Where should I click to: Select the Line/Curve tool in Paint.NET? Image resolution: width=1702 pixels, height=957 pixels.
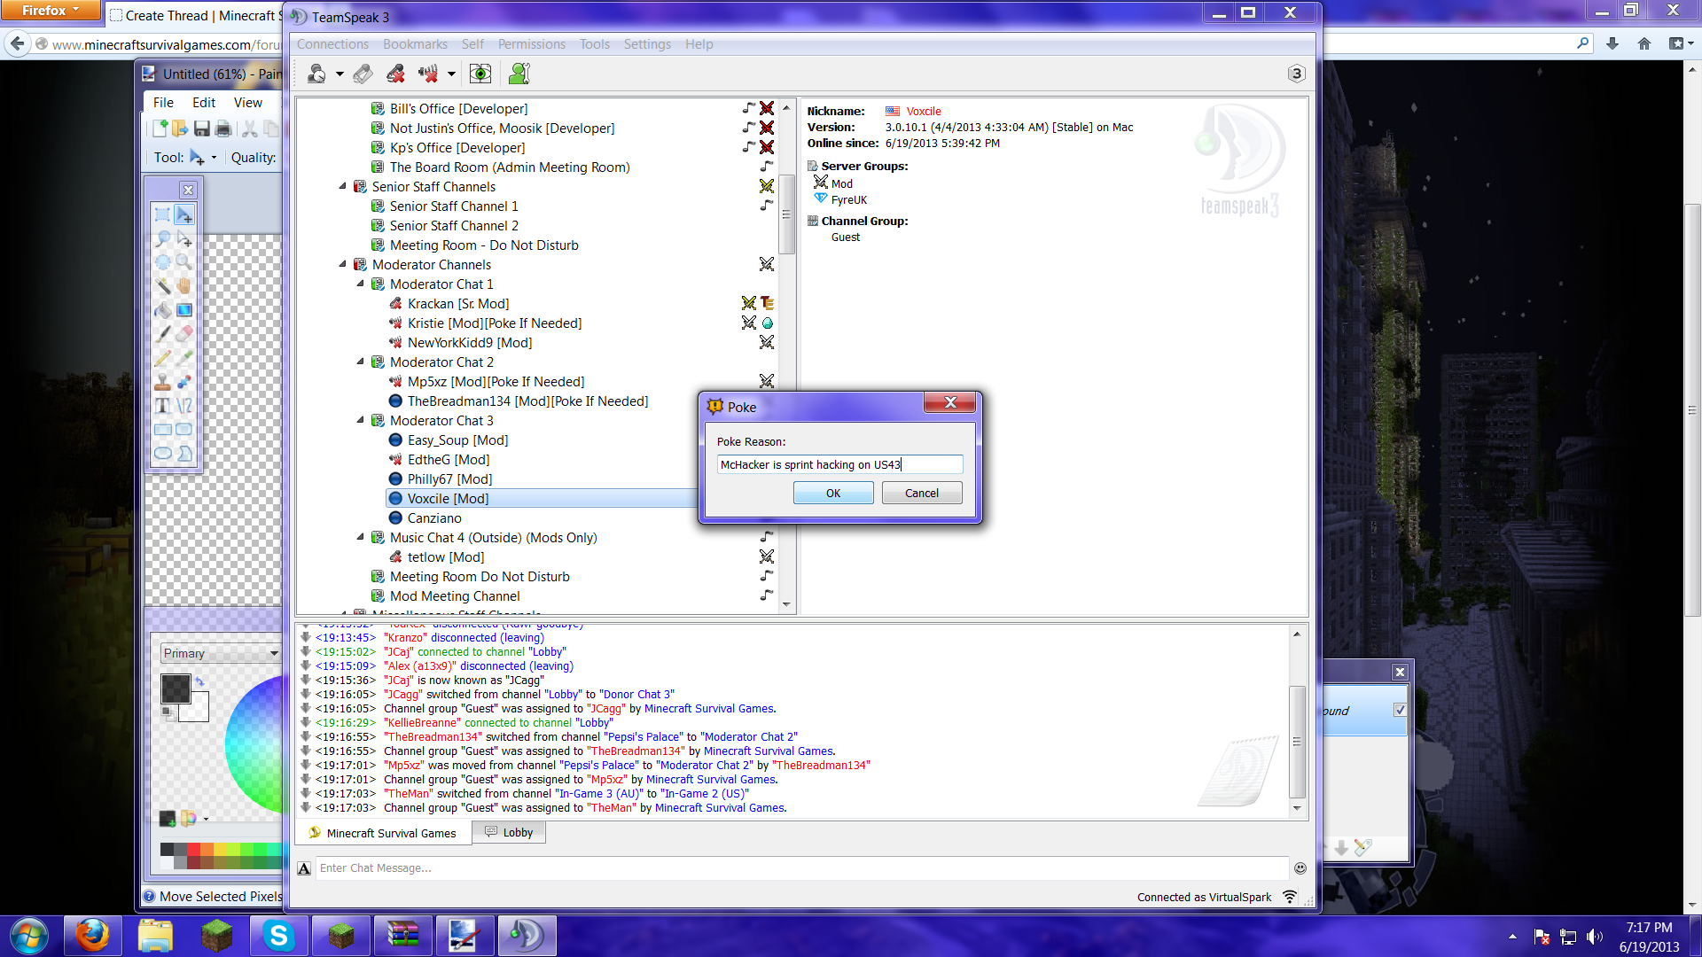184,406
